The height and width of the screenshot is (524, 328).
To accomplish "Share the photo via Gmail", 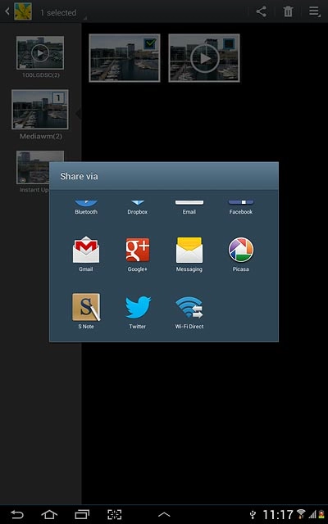I will point(85,254).
